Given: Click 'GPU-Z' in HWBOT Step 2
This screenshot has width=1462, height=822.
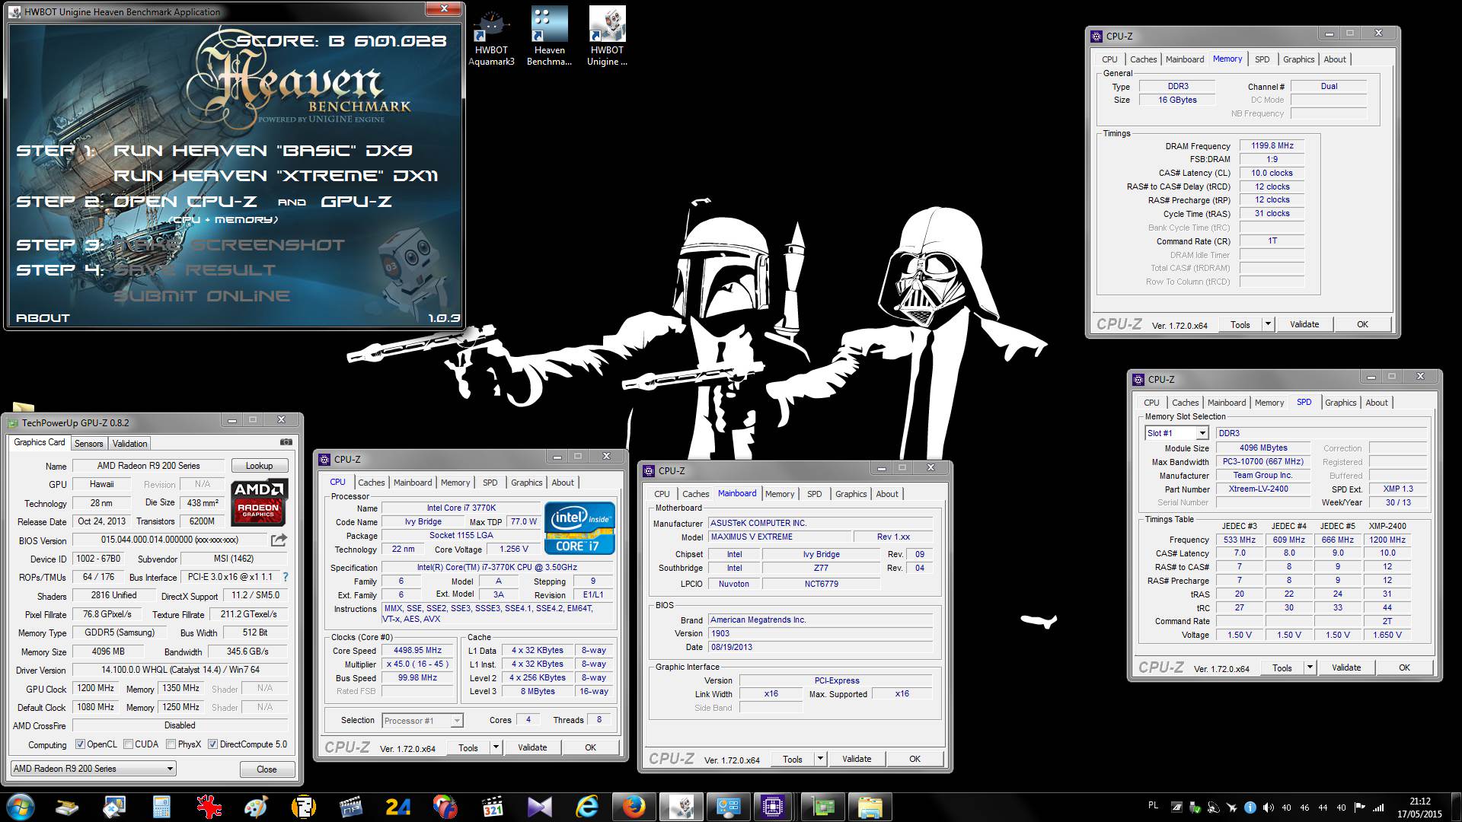Looking at the screenshot, I should 356,202.
